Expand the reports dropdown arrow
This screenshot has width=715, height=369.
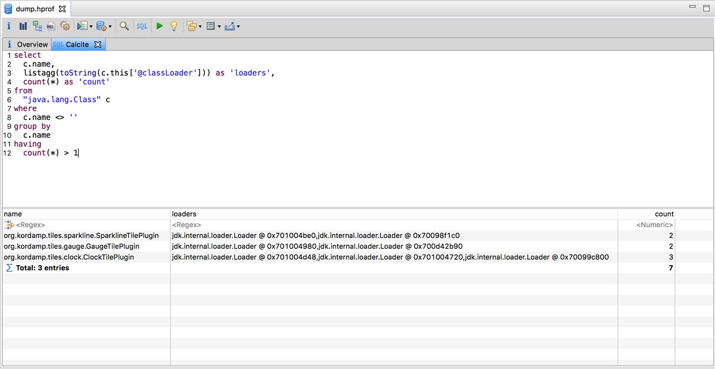[x=91, y=27]
